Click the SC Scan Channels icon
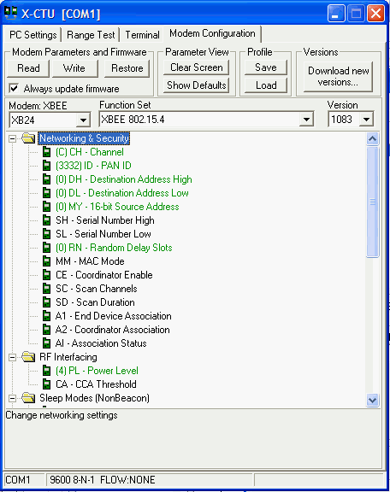Screen dimensions: 390x492 click(x=46, y=289)
